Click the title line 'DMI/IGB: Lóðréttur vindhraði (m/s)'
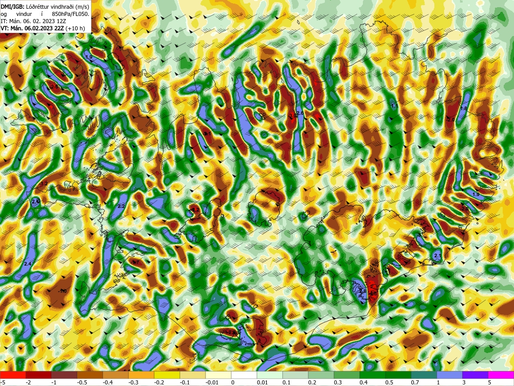The image size is (514, 386). (45, 7)
